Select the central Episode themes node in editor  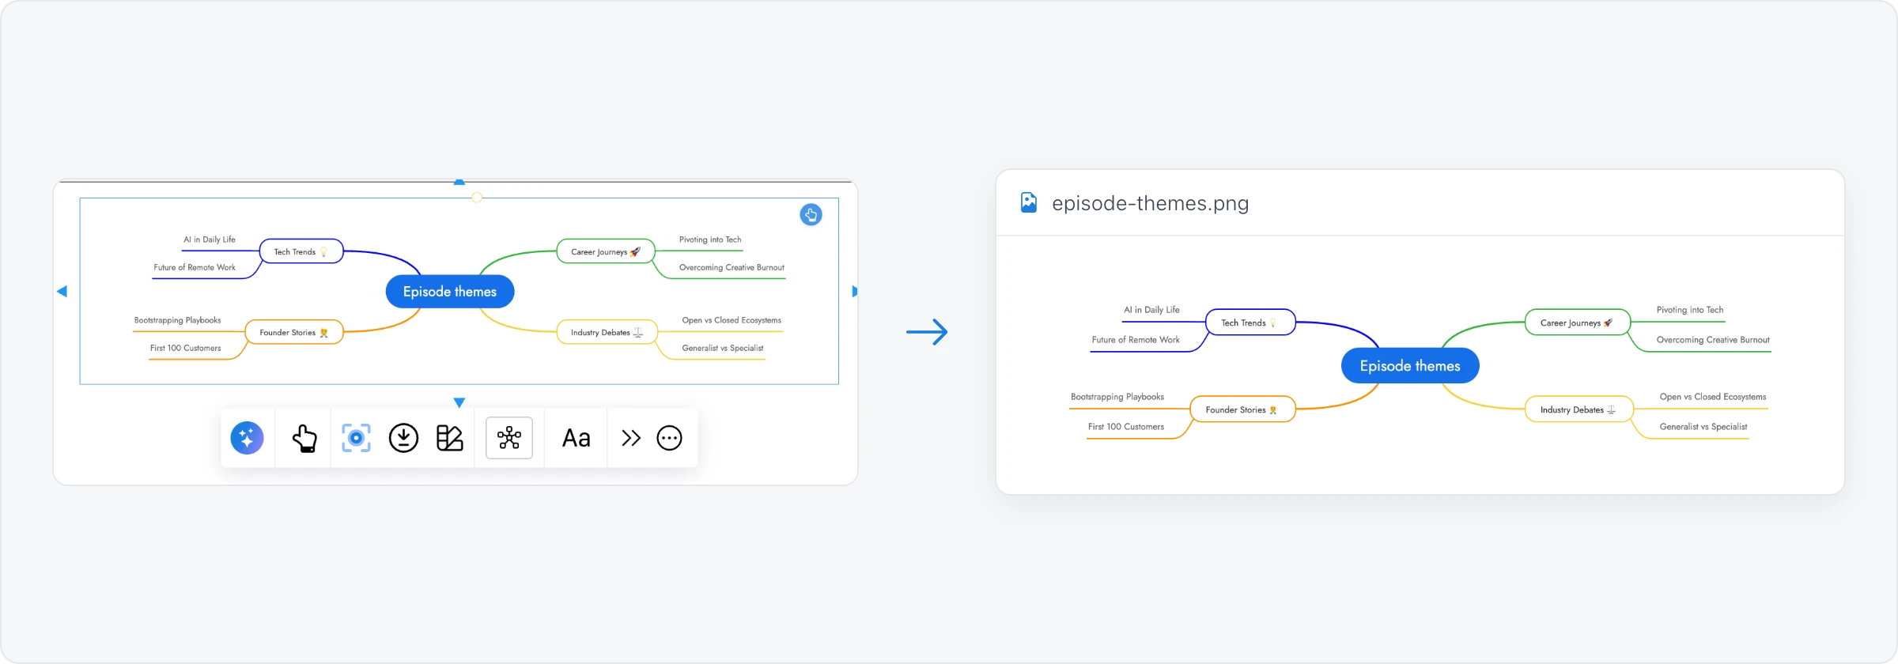[x=450, y=292]
